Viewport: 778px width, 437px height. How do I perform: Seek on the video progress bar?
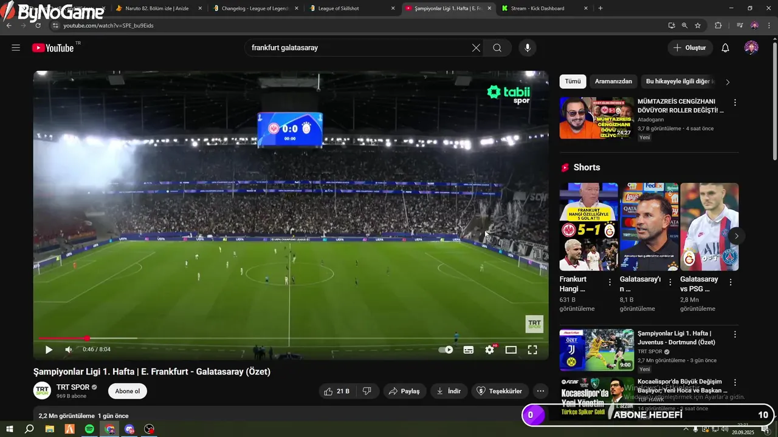pos(291,338)
